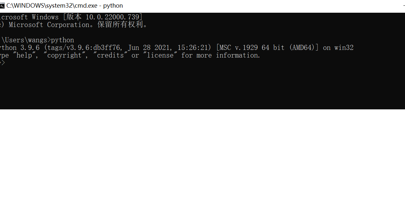
Task: Click the empty black terminal area below prompt
Action: click(202, 87)
